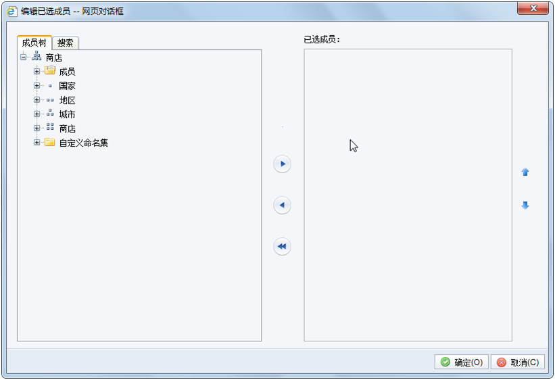Click the 确定(O) button
555x380 pixels.
(461, 362)
